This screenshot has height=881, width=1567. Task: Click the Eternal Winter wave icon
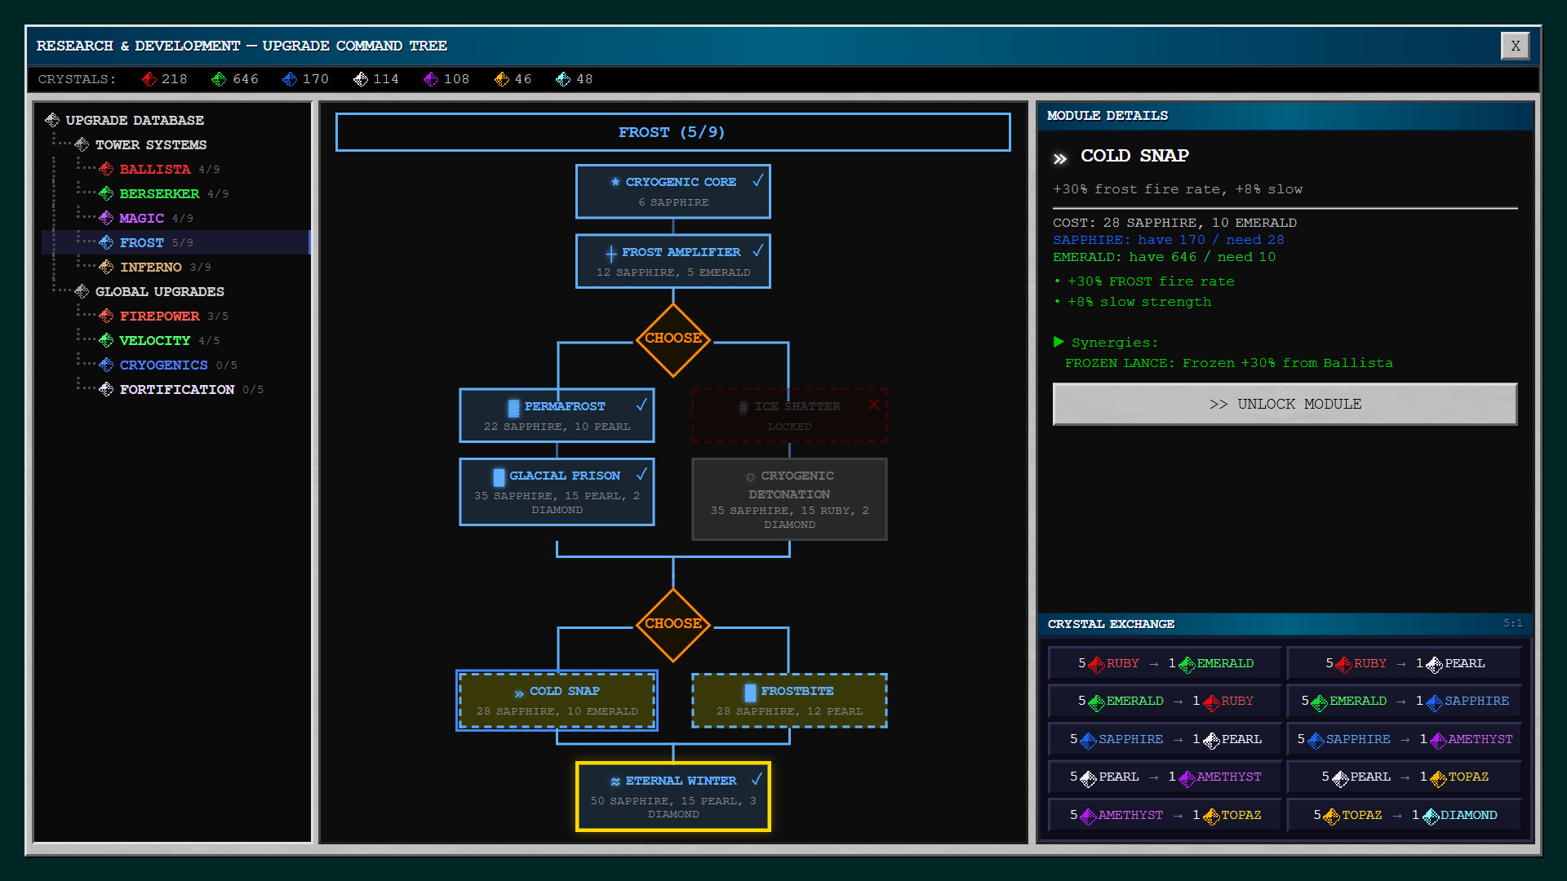click(615, 781)
